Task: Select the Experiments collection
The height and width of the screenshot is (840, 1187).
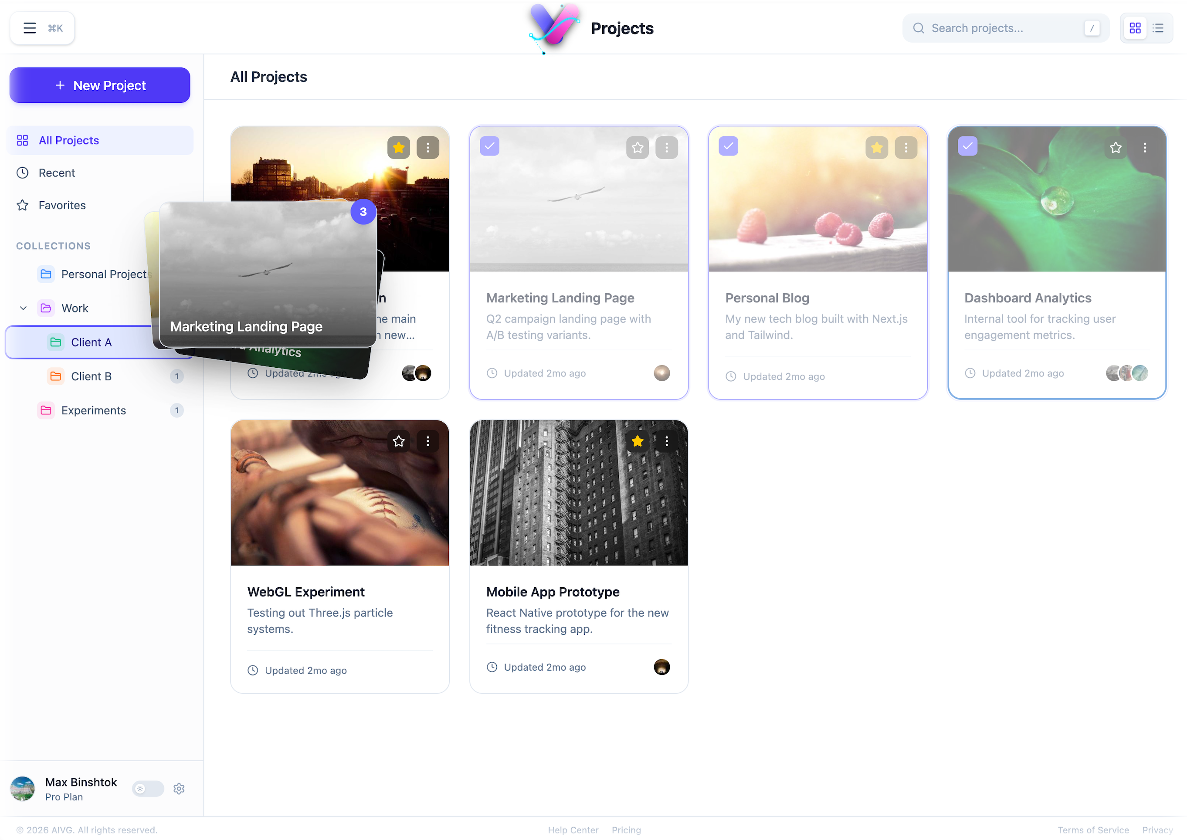Action: point(100,410)
